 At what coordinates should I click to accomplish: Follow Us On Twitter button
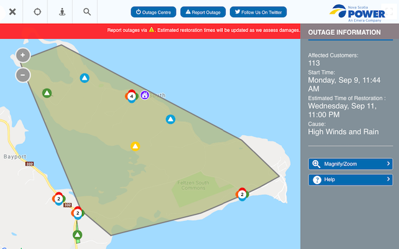click(258, 12)
